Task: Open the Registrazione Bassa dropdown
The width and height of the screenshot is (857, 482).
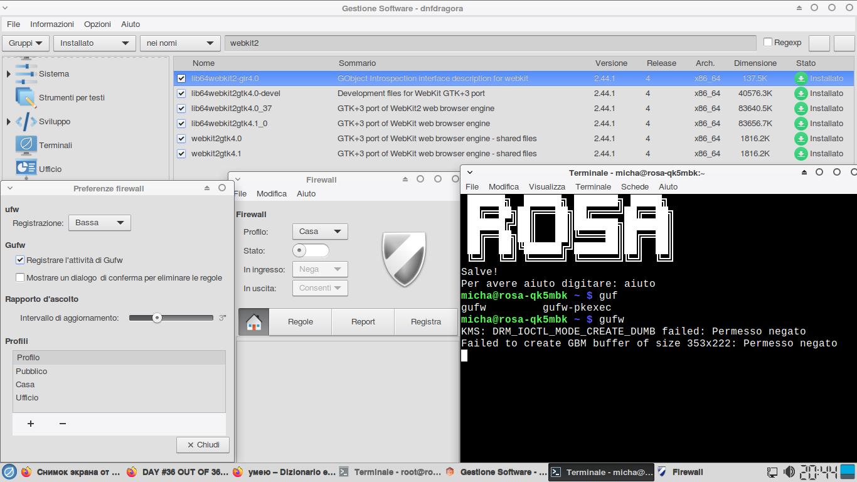Action: pos(99,223)
